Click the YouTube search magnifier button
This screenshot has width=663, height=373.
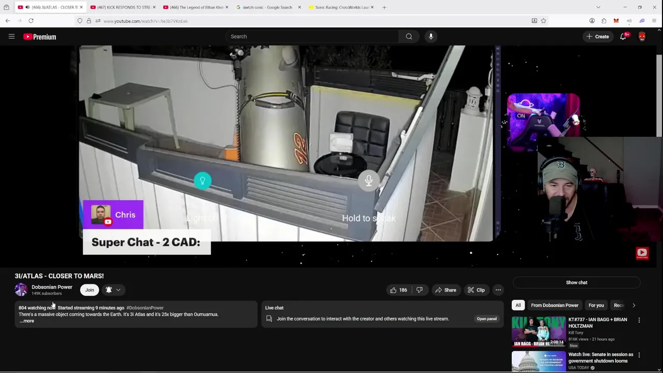[409, 36]
